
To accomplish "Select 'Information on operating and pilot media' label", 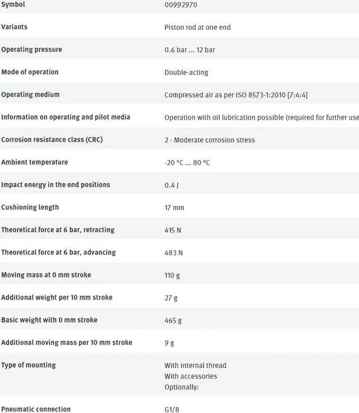I will coord(66,117).
